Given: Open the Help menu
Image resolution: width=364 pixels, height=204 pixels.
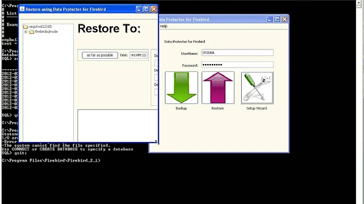Looking at the screenshot, I should pyautogui.click(x=163, y=26).
